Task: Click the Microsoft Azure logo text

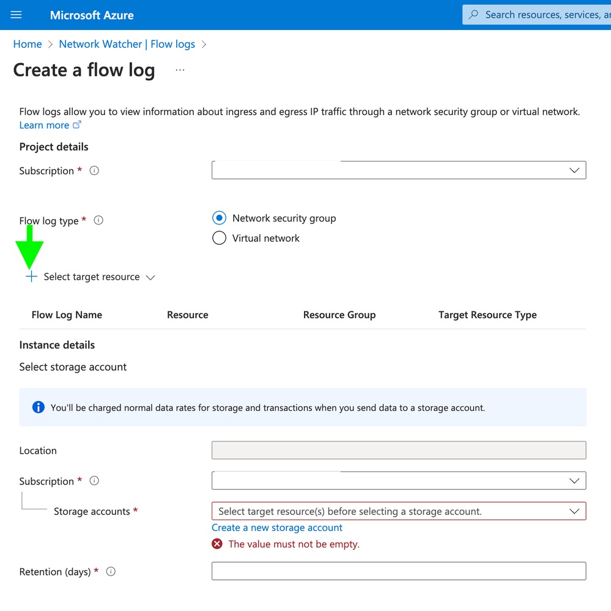Action: [92, 15]
